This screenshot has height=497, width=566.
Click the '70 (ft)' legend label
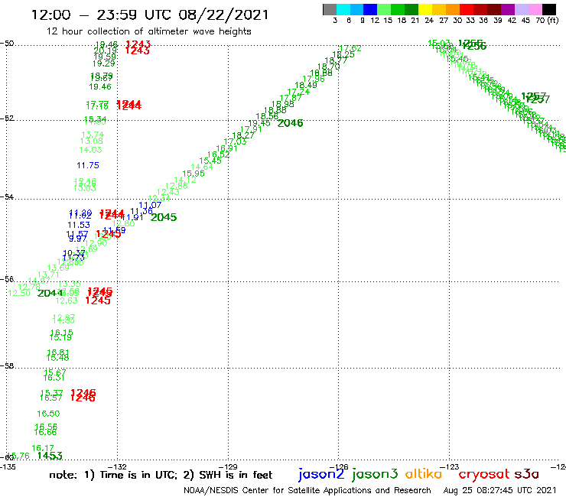[x=547, y=20]
